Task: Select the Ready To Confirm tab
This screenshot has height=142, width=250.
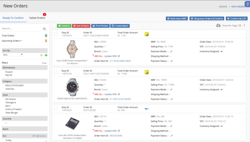Action: tap(13, 18)
